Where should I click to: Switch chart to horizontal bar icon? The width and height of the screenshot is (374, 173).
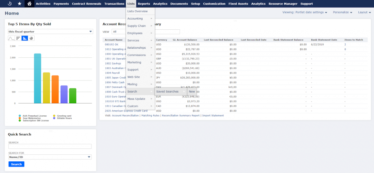pos(18,38)
